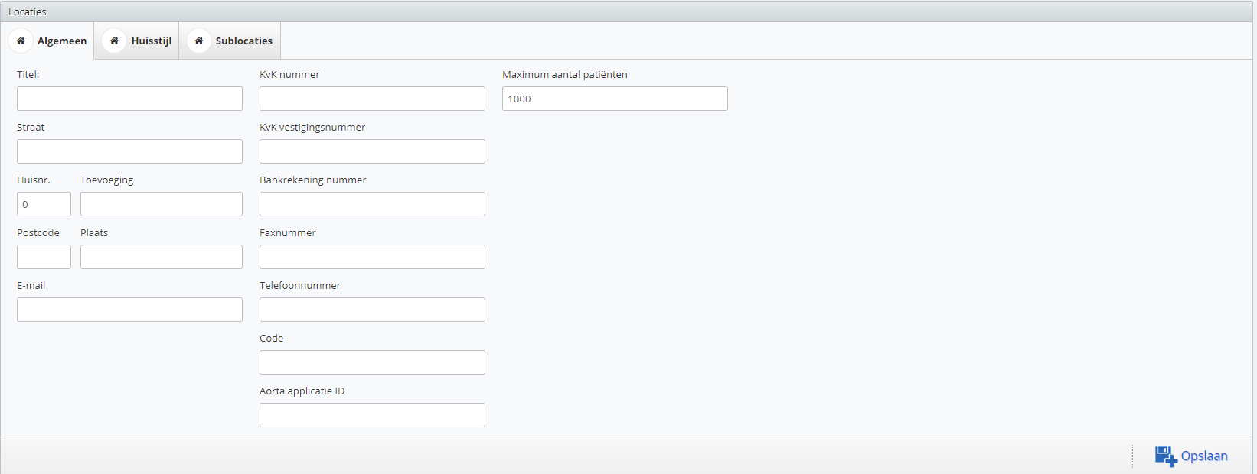Viewport: 1257px width, 474px height.
Task: Click the Plaats input field
Action: click(162, 257)
